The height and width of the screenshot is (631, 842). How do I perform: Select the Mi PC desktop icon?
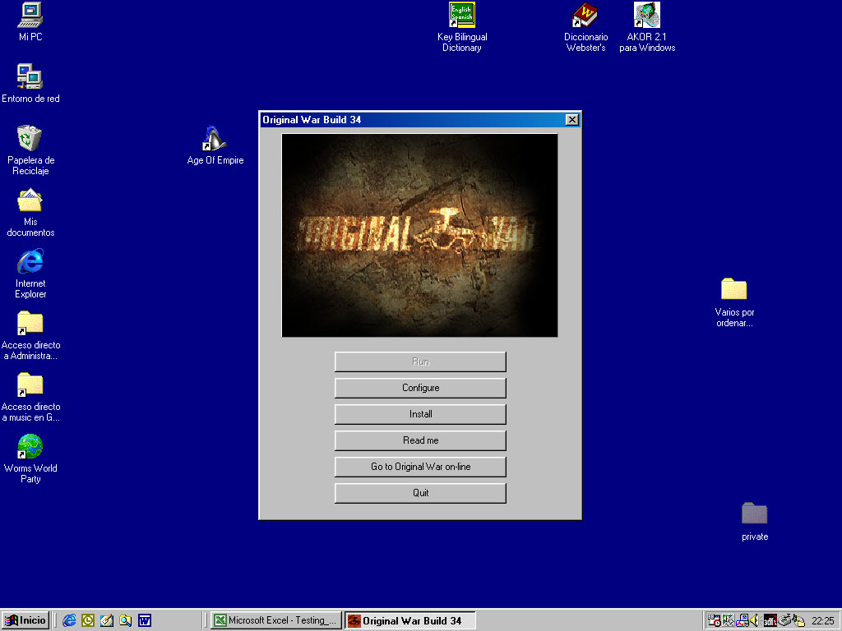click(30, 22)
